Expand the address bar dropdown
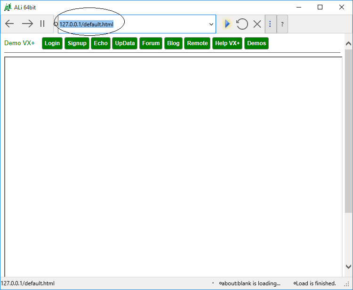 pos(211,24)
